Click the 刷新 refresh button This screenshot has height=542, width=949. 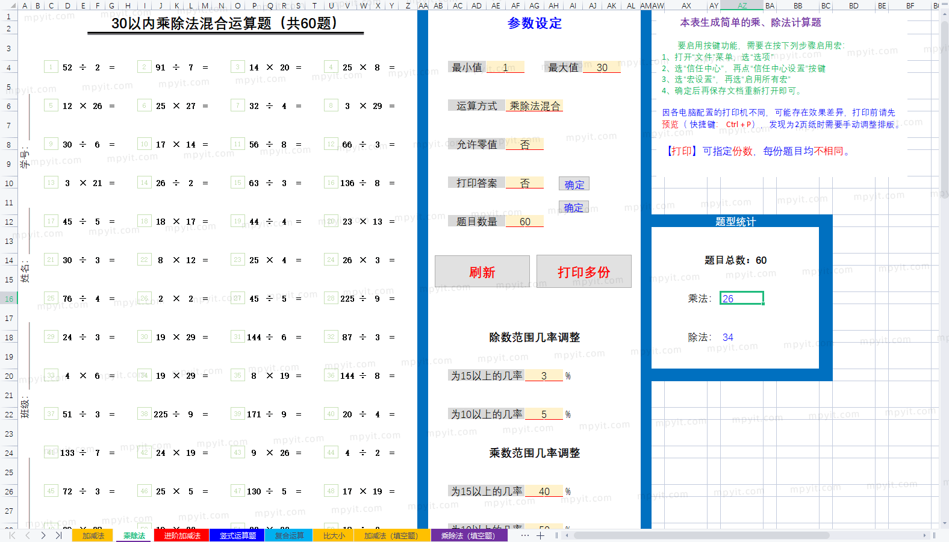click(x=482, y=272)
